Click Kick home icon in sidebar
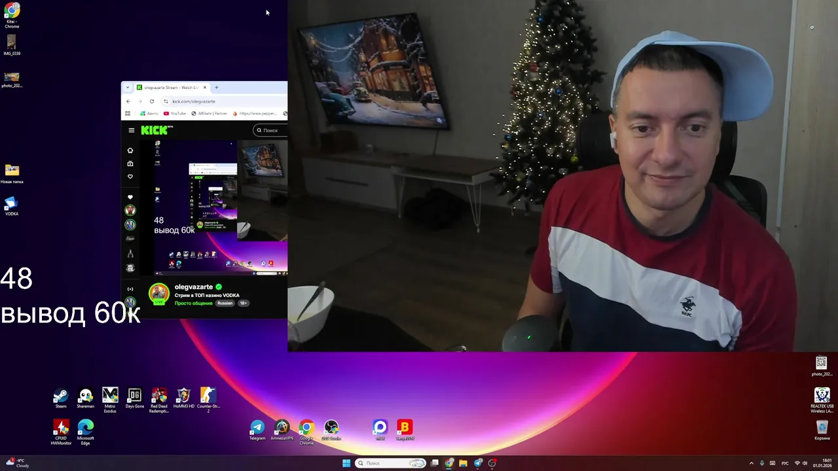This screenshot has height=471, width=838. tap(130, 150)
